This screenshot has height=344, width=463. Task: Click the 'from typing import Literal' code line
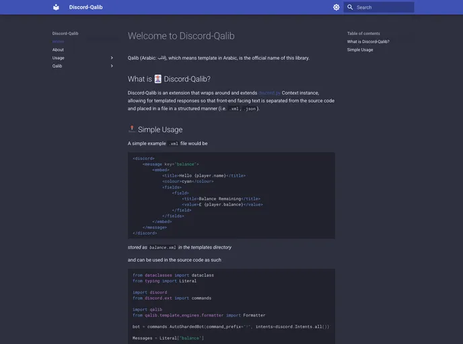[x=164, y=281]
